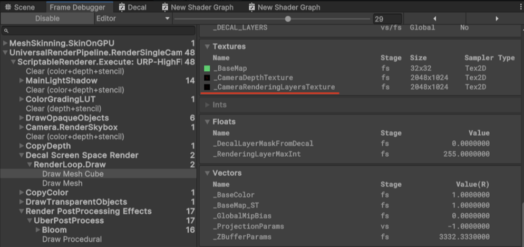Viewport: 524px width, 247px height.
Task: Open the Editor connection dropdown
Action: [x=133, y=19]
